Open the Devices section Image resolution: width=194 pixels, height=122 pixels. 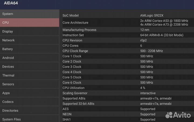tap(29, 66)
